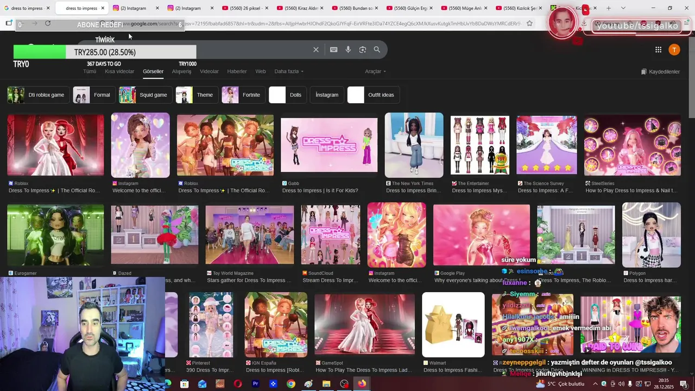Open Google Chrome from the taskbar

[x=291, y=384]
